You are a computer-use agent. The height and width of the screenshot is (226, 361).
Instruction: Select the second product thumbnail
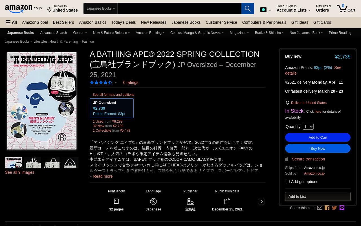pos(32,163)
